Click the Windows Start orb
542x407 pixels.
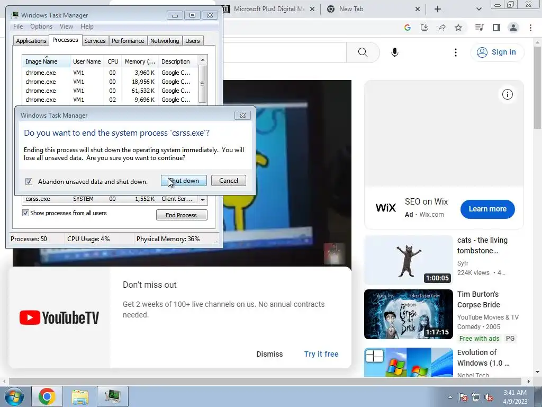14,396
